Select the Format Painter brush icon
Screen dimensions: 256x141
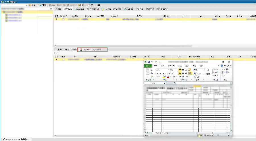pyautogui.click(x=152, y=76)
